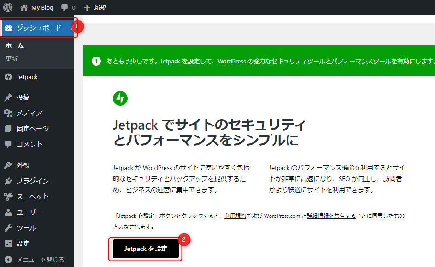Image resolution: width=435 pixels, height=267 pixels.
Task: Click the collapse arrow icon in sidebar
Action: click(x=8, y=260)
